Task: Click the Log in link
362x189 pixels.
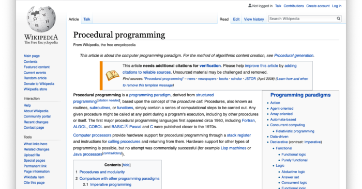Action: click(337, 6)
